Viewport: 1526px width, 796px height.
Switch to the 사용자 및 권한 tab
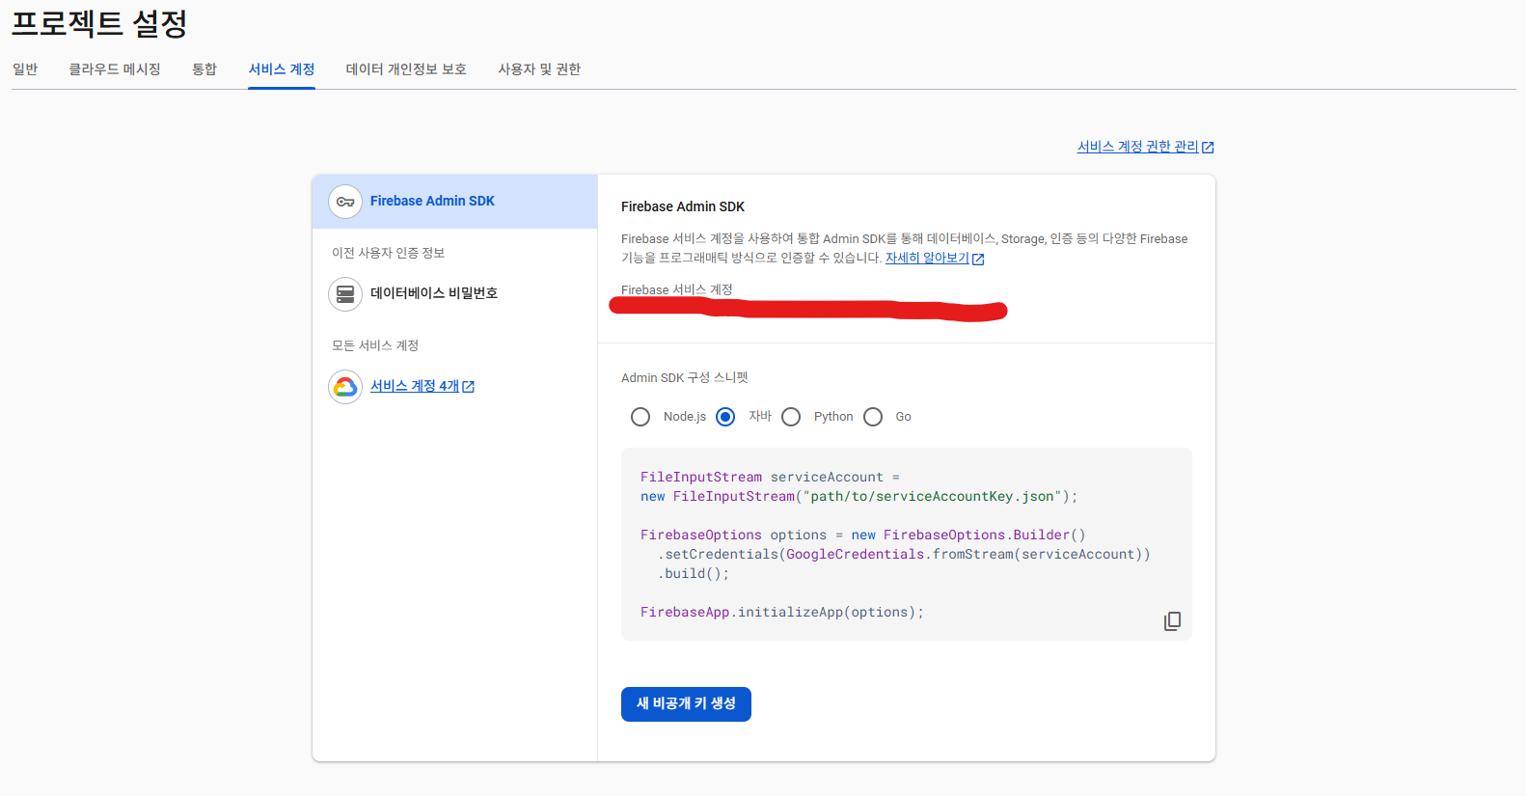point(539,69)
